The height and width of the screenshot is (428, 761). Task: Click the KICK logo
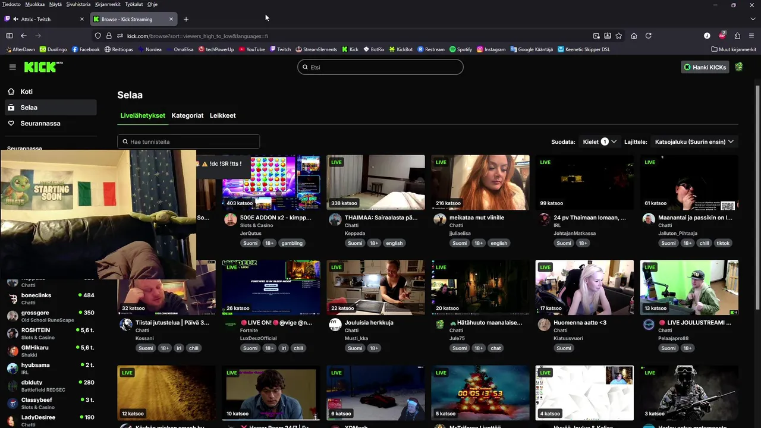tap(43, 67)
